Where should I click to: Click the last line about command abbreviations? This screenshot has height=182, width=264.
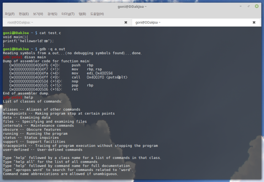point(60,174)
